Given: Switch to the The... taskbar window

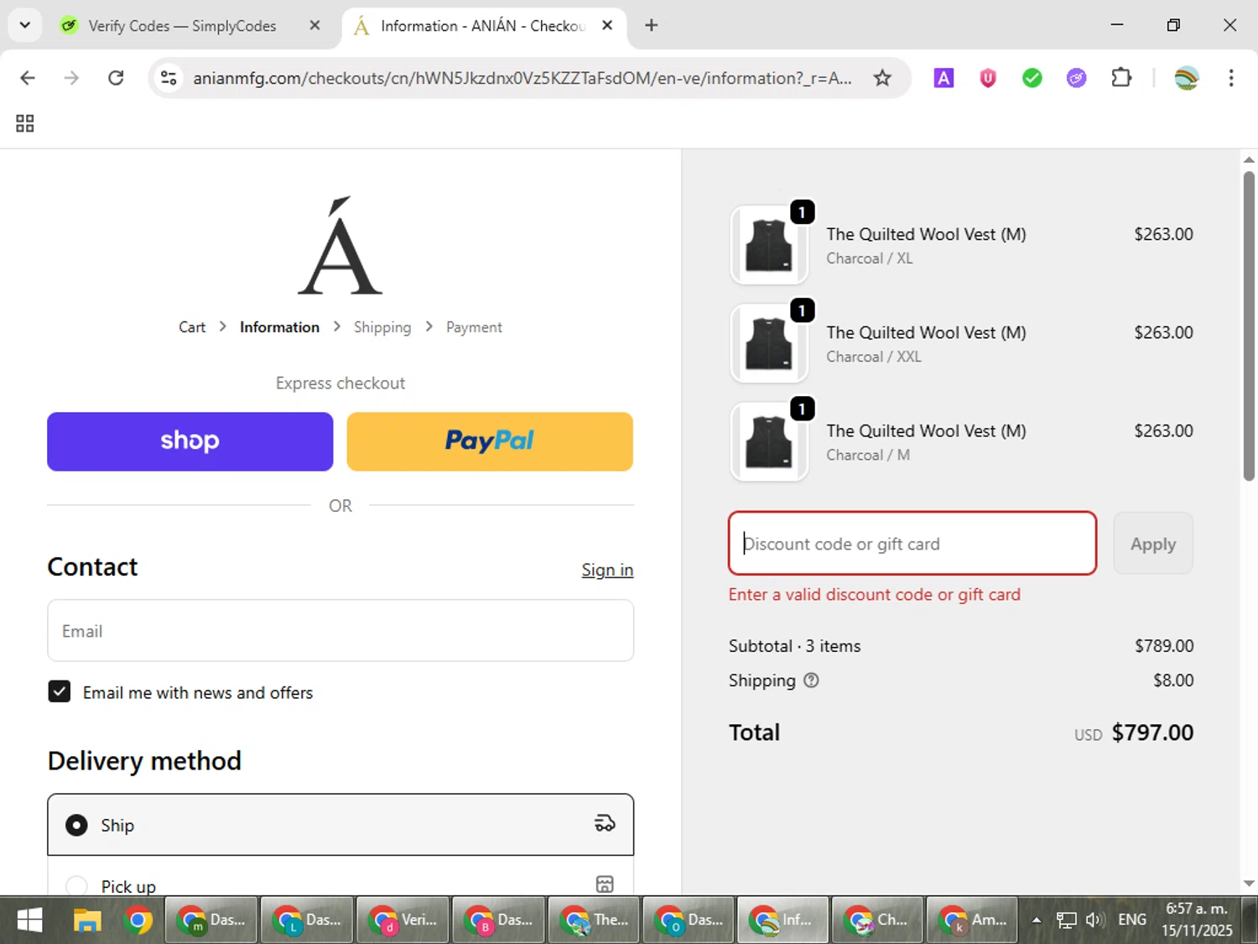Looking at the screenshot, I should 595,921.
